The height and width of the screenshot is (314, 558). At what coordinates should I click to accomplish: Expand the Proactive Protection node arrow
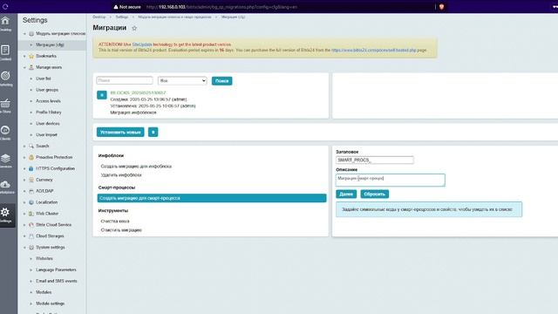pyautogui.click(x=24, y=157)
